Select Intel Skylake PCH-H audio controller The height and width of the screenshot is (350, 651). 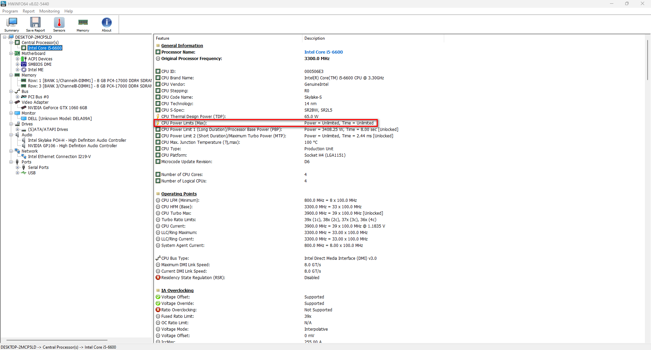77,140
